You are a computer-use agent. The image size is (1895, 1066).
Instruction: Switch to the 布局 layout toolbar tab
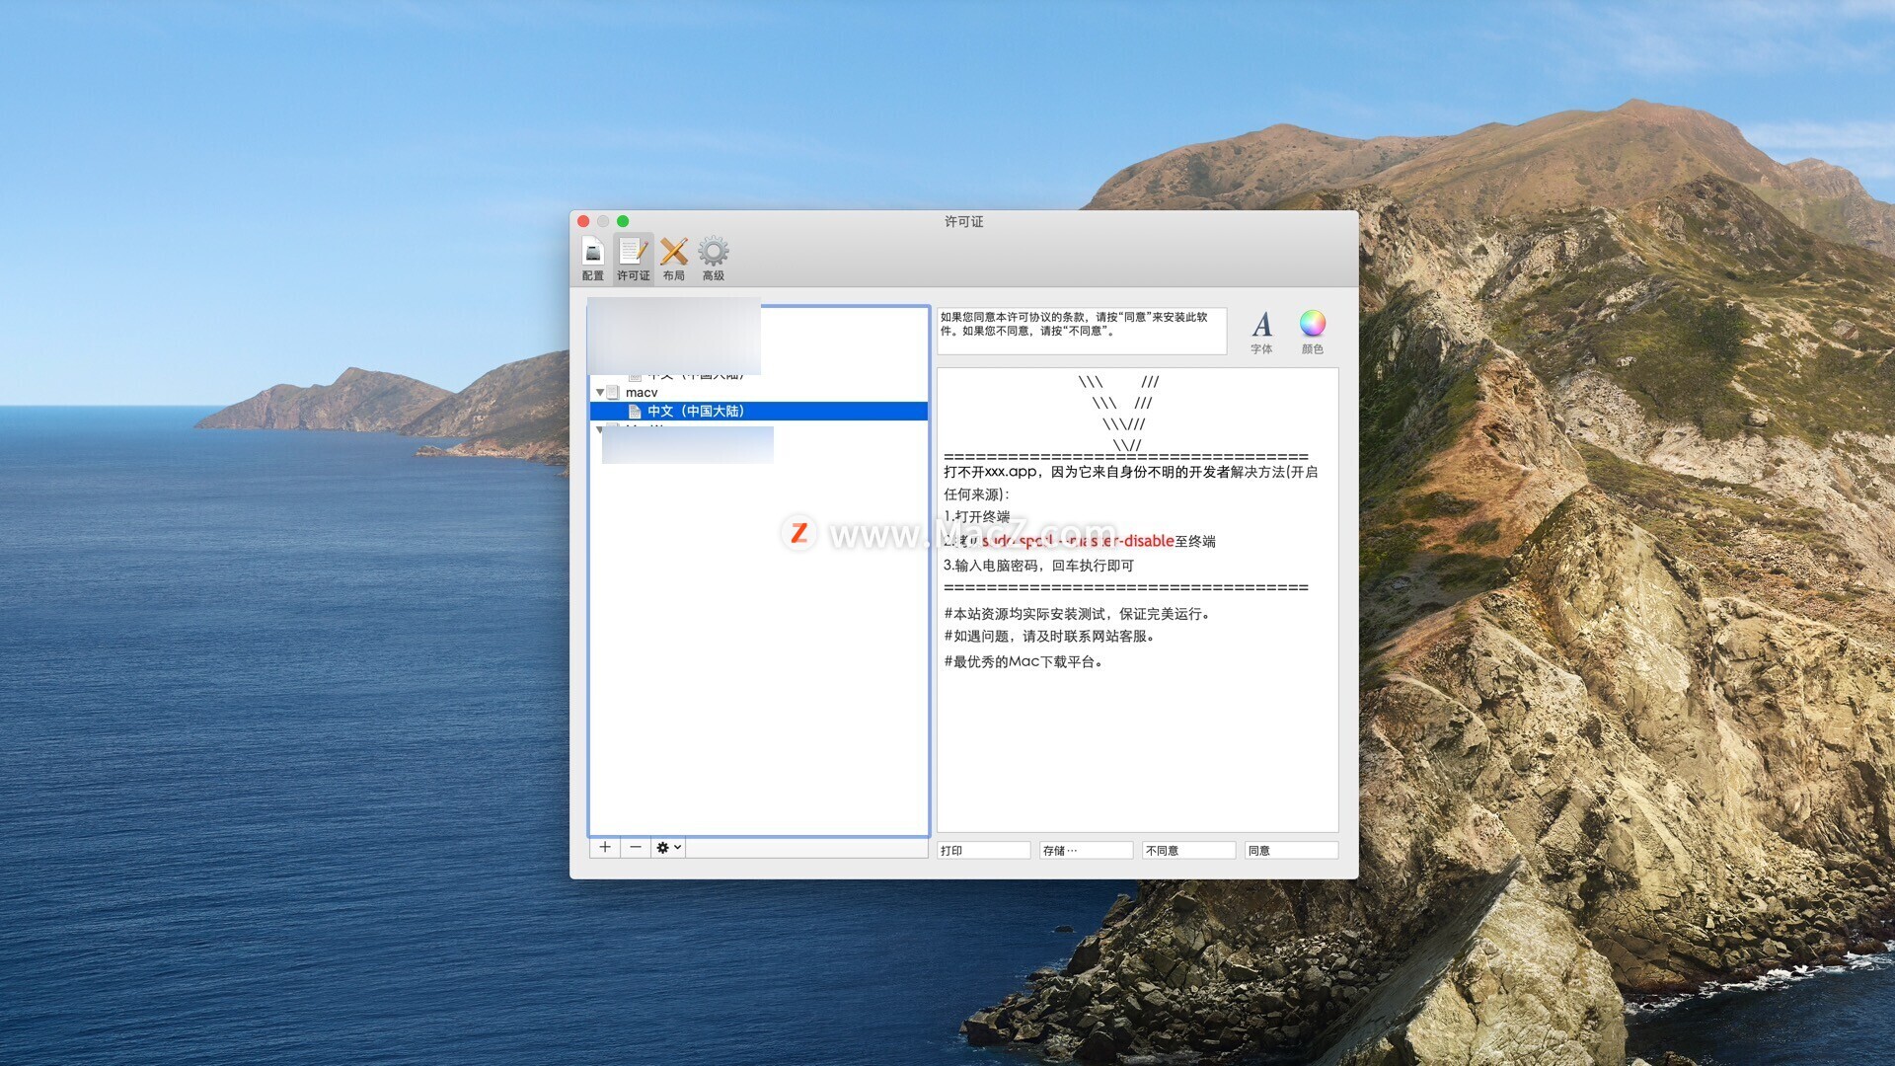click(x=673, y=260)
